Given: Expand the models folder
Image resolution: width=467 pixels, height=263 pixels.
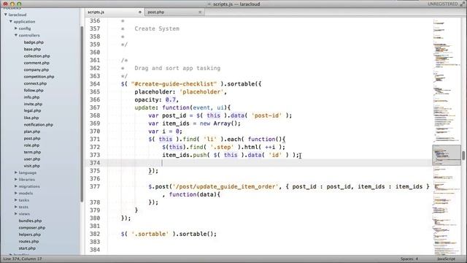Looking at the screenshot, I should 16,193.
